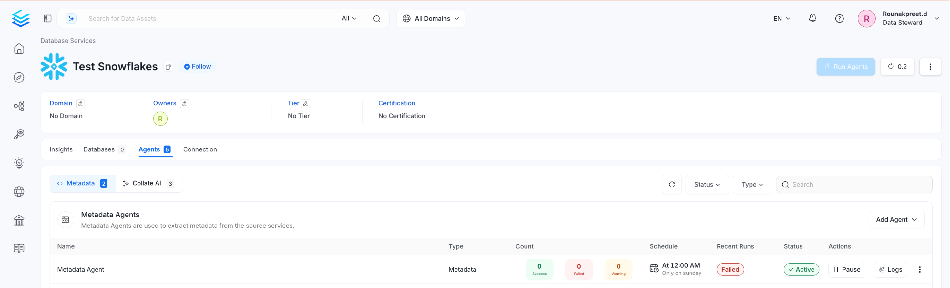Copy the Test Snowflakes service name

(x=168, y=67)
